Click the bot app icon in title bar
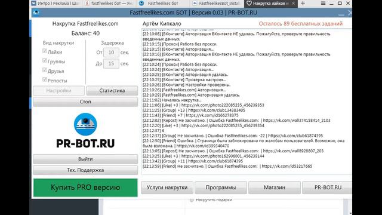 [x=36, y=13]
